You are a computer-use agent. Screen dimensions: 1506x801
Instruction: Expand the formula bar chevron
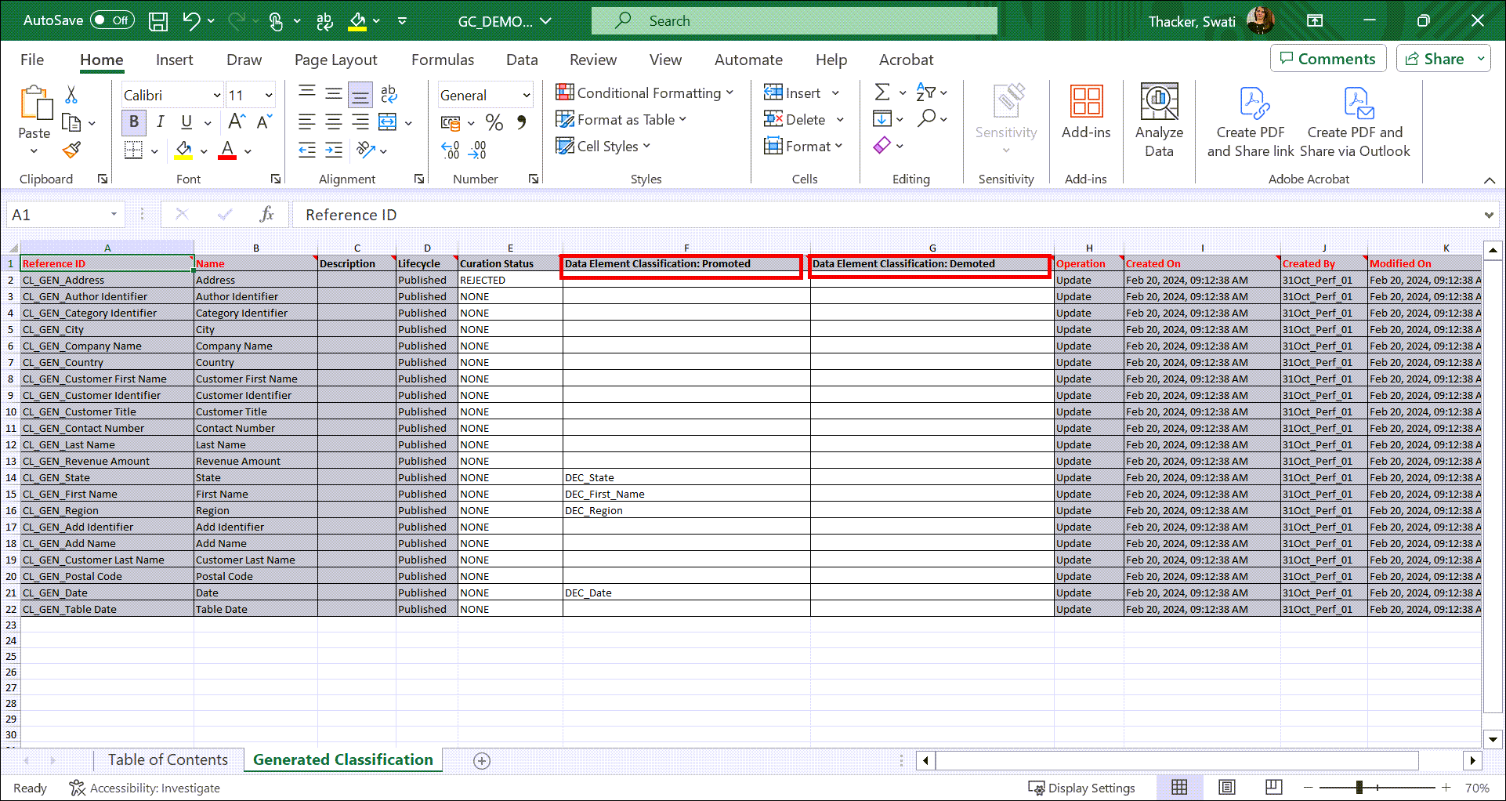pos(1489,215)
